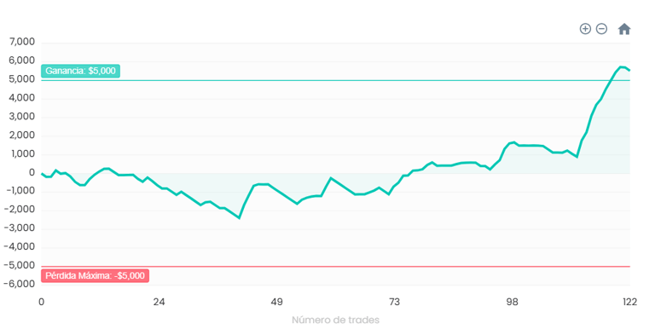Click the x-axis origin label 0
This screenshot has height=329, width=655.
point(41,303)
